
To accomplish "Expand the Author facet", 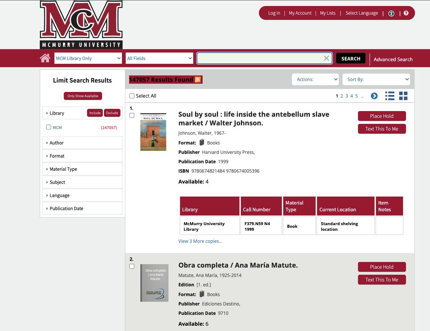I will (x=83, y=143).
